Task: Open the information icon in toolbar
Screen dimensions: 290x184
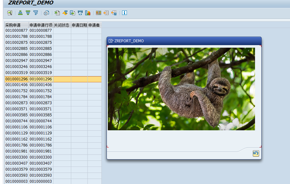Action: [124, 13]
